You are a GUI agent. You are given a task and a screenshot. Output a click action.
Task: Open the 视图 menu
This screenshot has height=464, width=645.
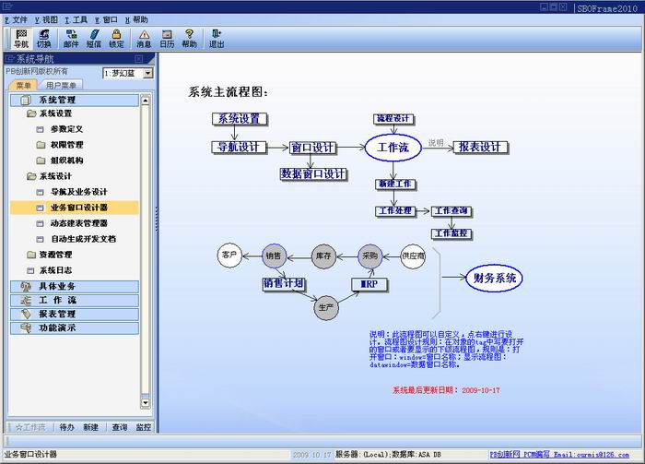coord(46,19)
